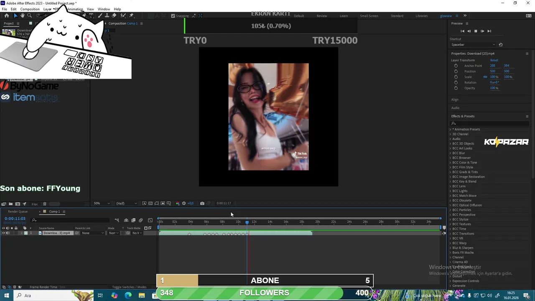This screenshot has width=535, height=301.
Task: Show more workspaces overflow chevron
Action: point(465,16)
